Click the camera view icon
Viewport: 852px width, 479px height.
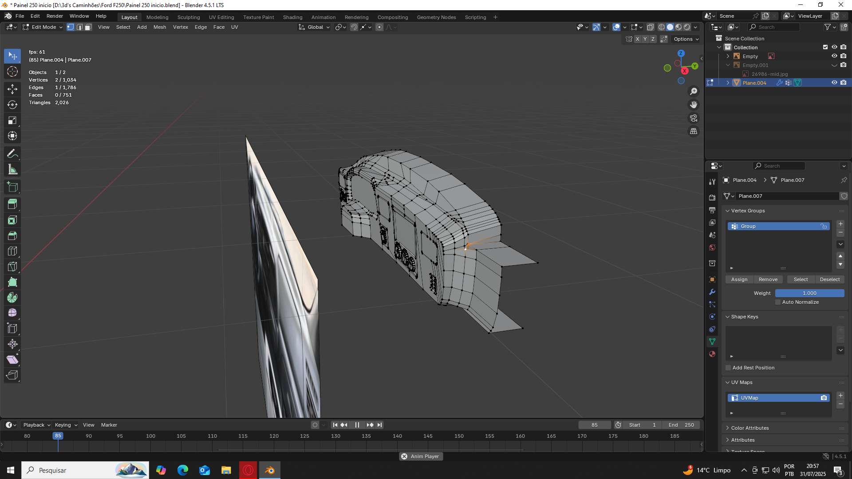point(693,118)
